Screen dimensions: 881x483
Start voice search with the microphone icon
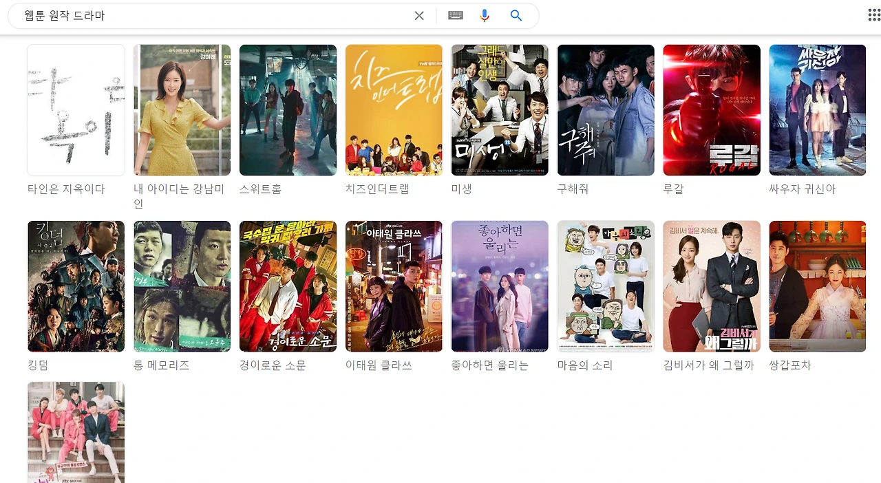click(485, 16)
